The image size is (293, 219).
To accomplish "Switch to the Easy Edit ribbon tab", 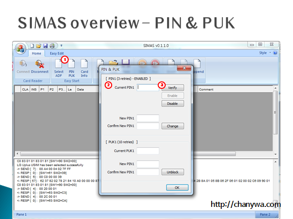I will coord(57,53).
